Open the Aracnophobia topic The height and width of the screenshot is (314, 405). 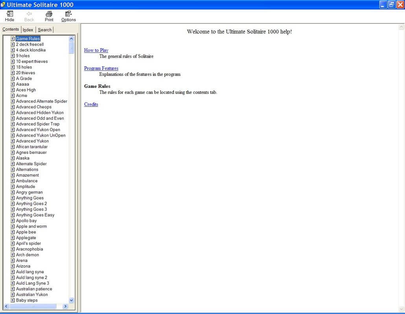29,249
